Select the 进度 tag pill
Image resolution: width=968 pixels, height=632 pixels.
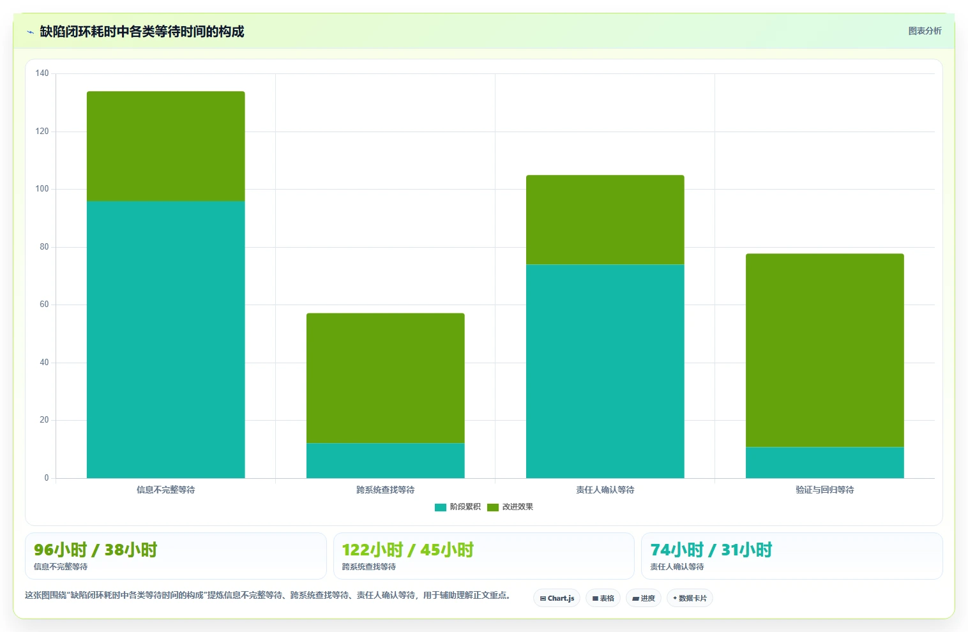click(x=644, y=598)
